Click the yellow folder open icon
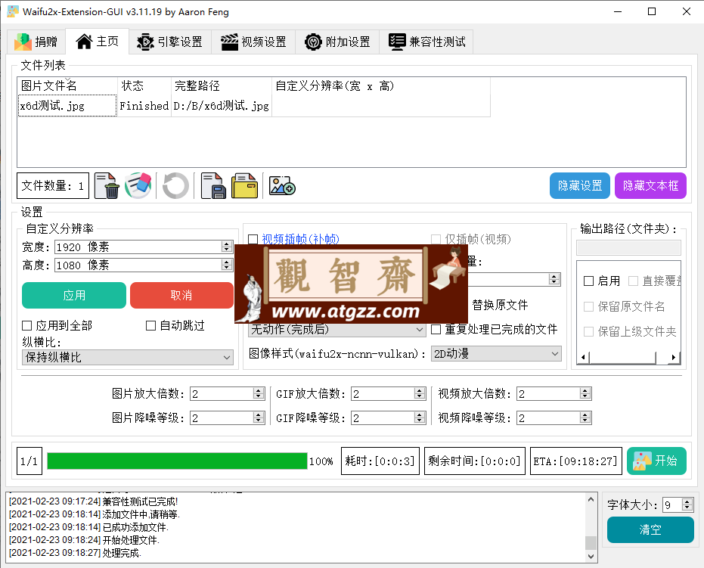Screen dimensions: 704x568 [x=245, y=185]
